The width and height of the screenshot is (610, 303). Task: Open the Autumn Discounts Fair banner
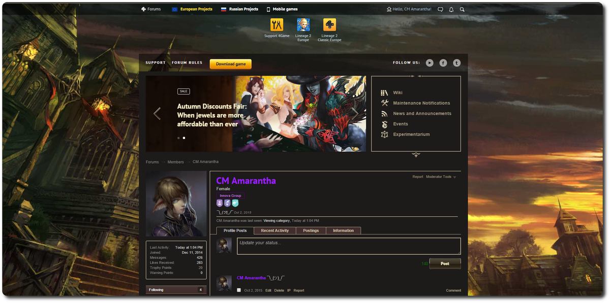[256, 114]
